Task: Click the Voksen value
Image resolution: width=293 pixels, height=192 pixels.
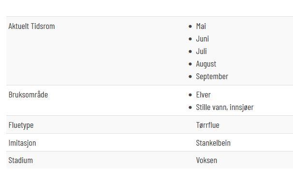Action: point(206,160)
